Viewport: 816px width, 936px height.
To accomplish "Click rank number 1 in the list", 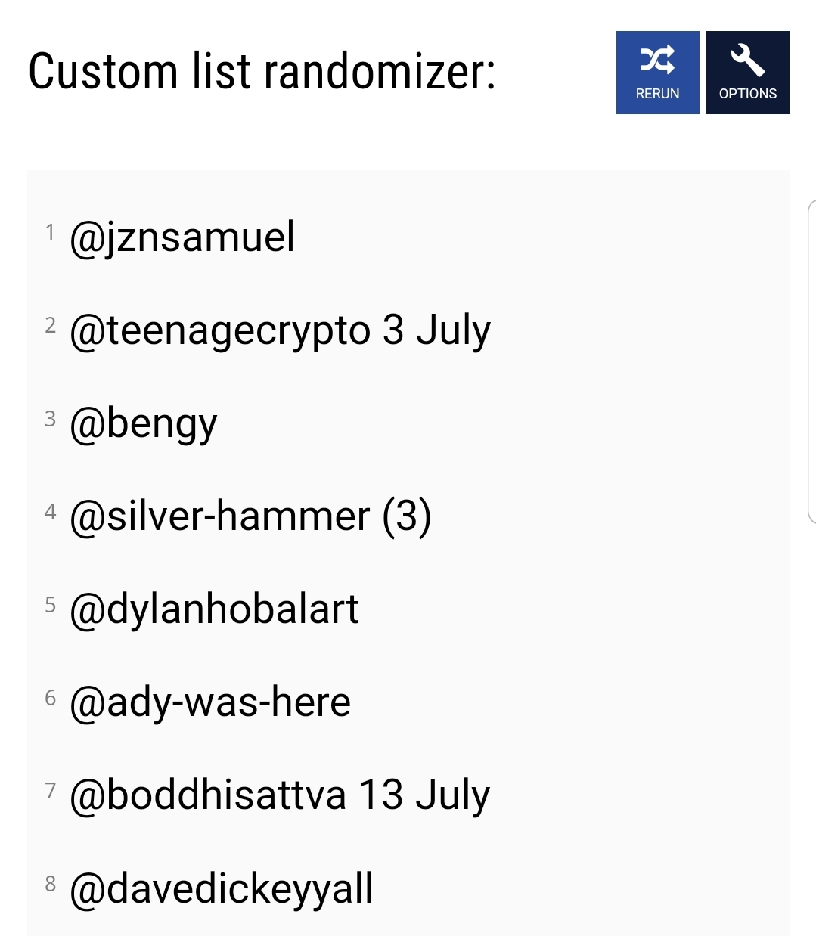I will coord(50,232).
